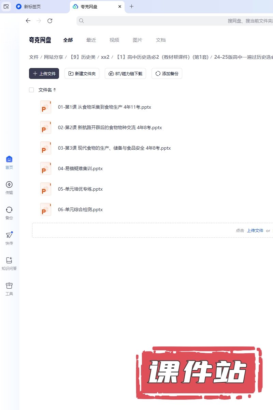
Task: Click the browser back arrow
Action: [28, 21]
